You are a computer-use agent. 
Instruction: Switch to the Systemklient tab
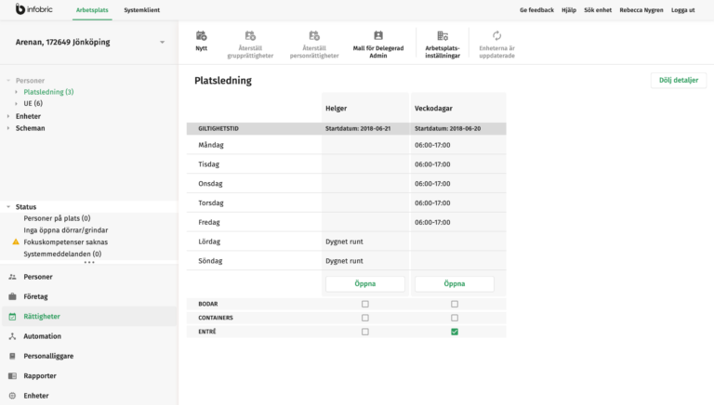(x=141, y=9)
